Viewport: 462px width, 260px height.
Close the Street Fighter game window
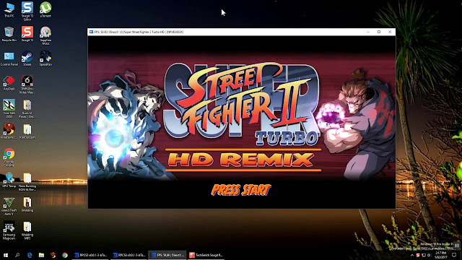coord(390,32)
